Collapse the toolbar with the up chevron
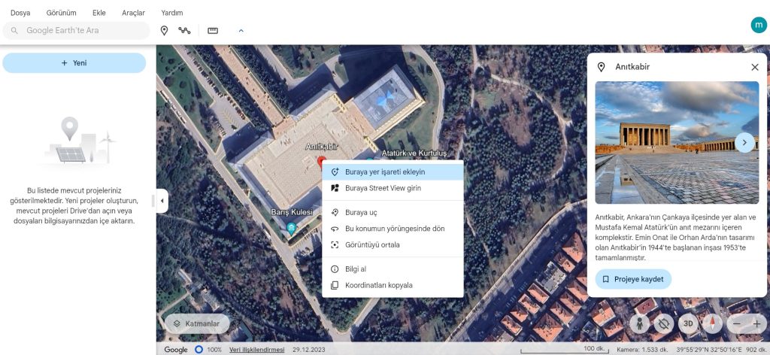Viewport: 770px width, 355px height. coord(241,30)
